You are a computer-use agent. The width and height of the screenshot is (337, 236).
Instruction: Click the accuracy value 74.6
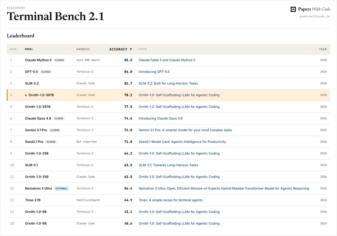click(x=128, y=118)
